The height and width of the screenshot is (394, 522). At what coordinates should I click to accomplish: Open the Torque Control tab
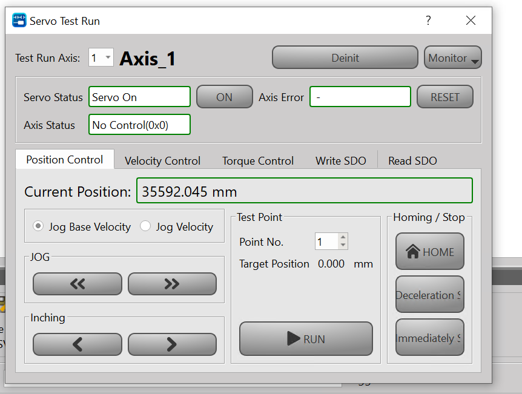point(257,160)
